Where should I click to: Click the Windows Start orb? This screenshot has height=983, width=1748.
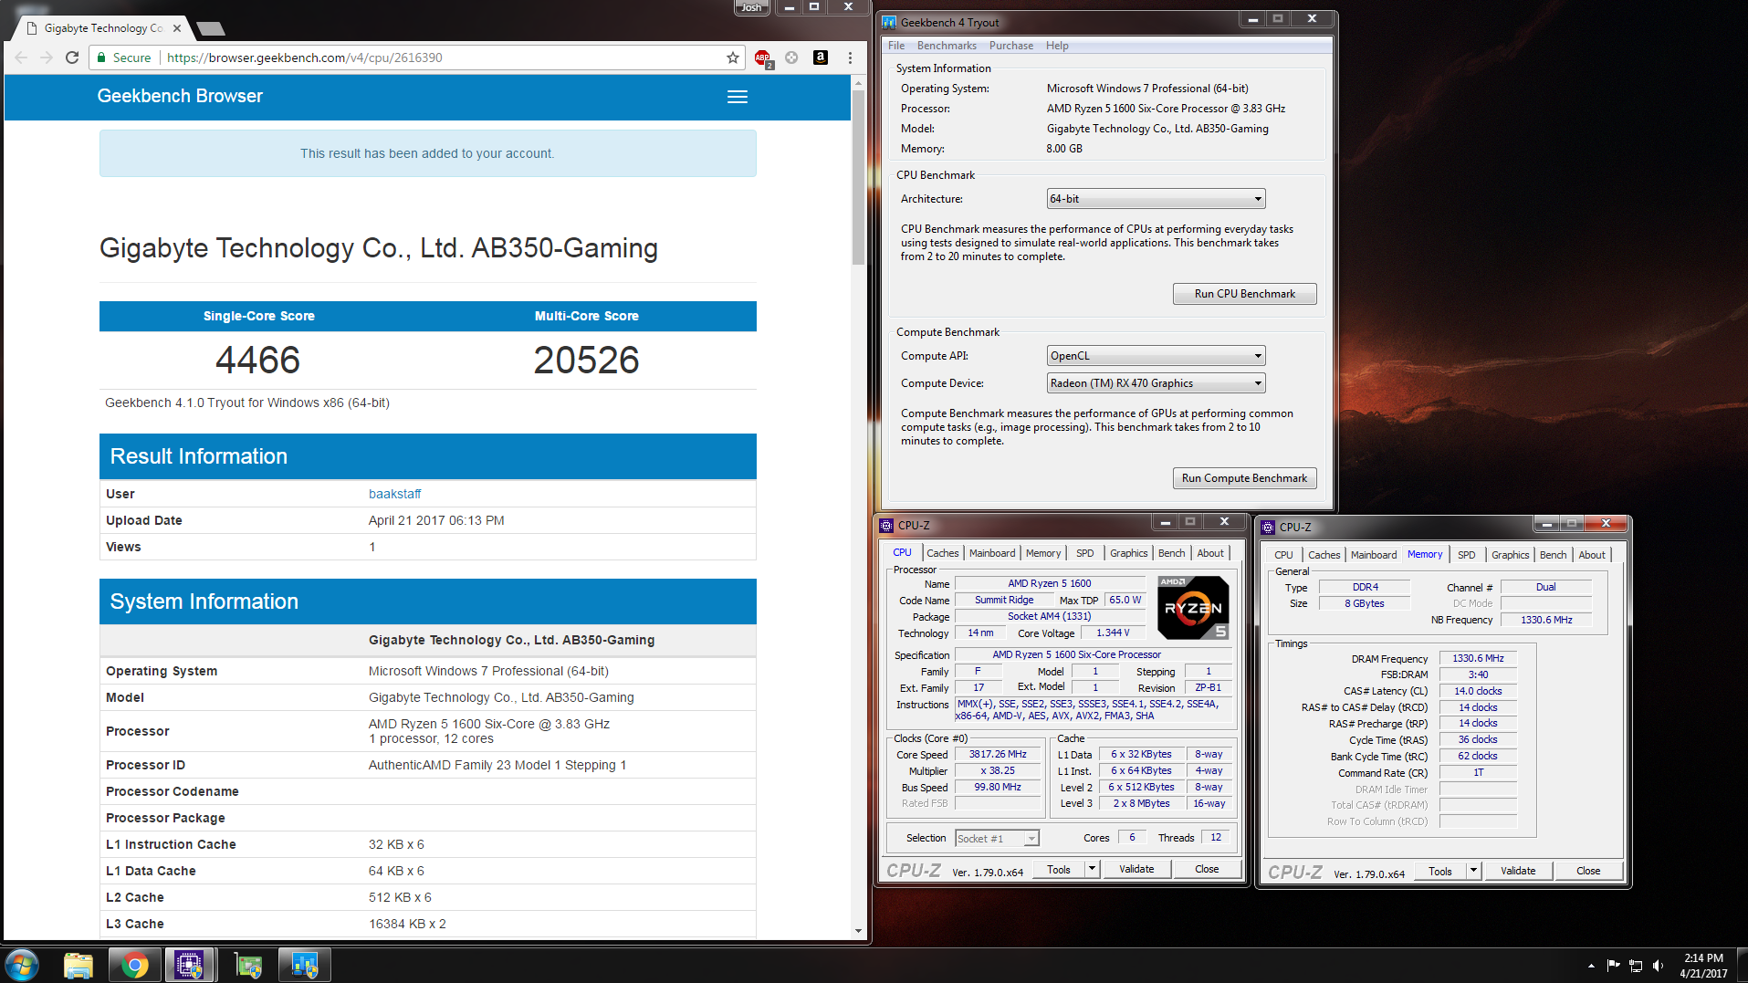pyautogui.click(x=22, y=965)
